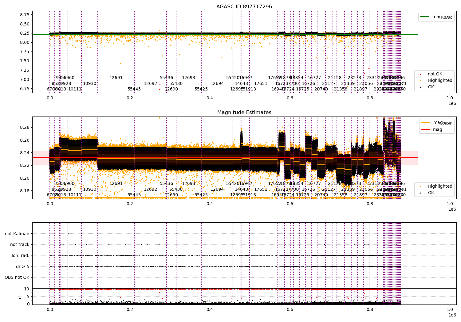Click the 8.26 y-axis tick label
Viewport: 461px width, 322px height.
tap(25, 140)
